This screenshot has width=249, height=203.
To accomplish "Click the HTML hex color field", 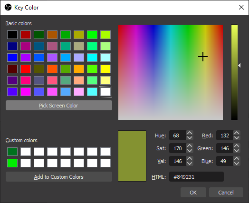I will [x=196, y=177].
